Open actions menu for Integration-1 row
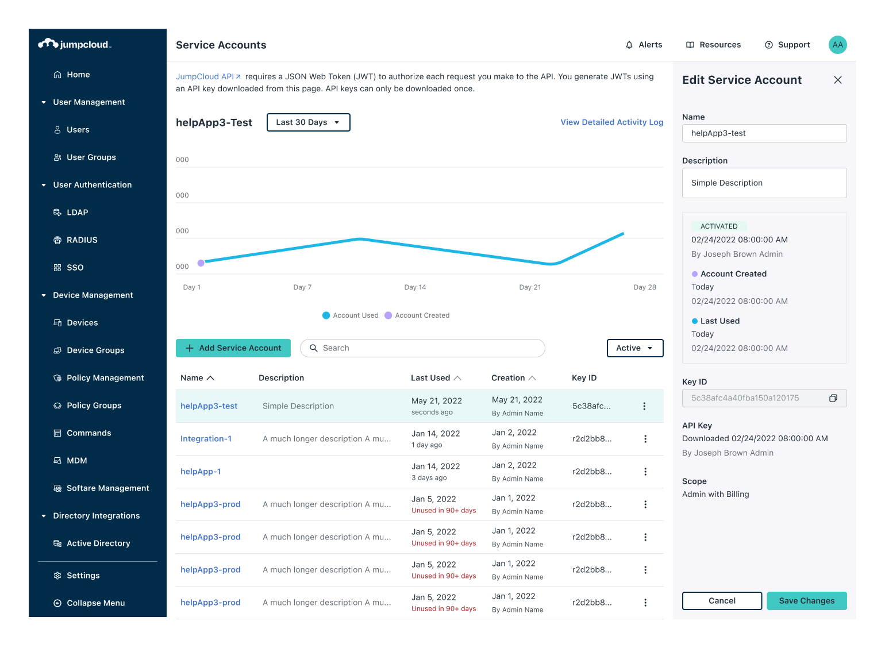885x648 pixels. (645, 439)
